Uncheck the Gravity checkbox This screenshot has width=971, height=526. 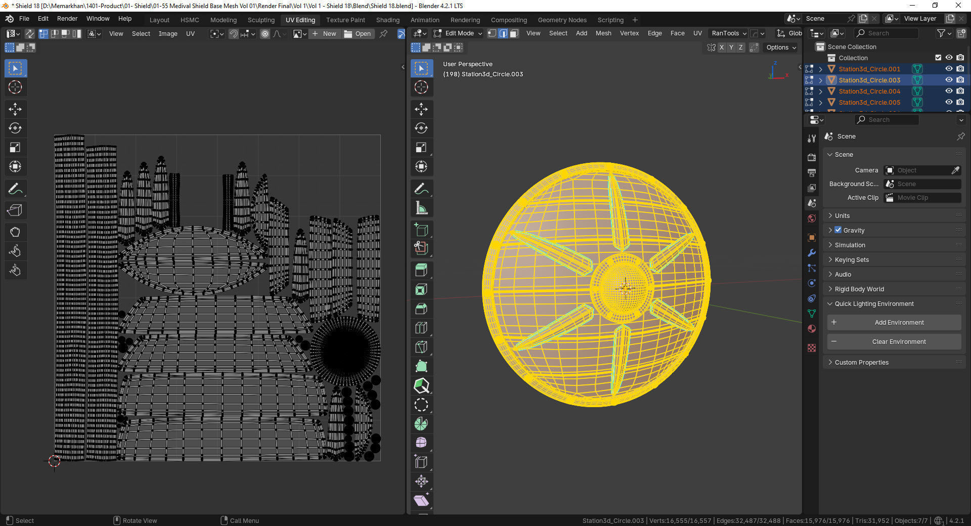coord(838,230)
